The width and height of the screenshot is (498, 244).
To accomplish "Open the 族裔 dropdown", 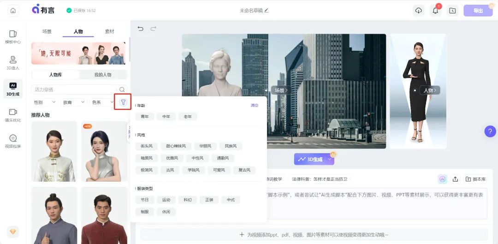I will [74, 102].
